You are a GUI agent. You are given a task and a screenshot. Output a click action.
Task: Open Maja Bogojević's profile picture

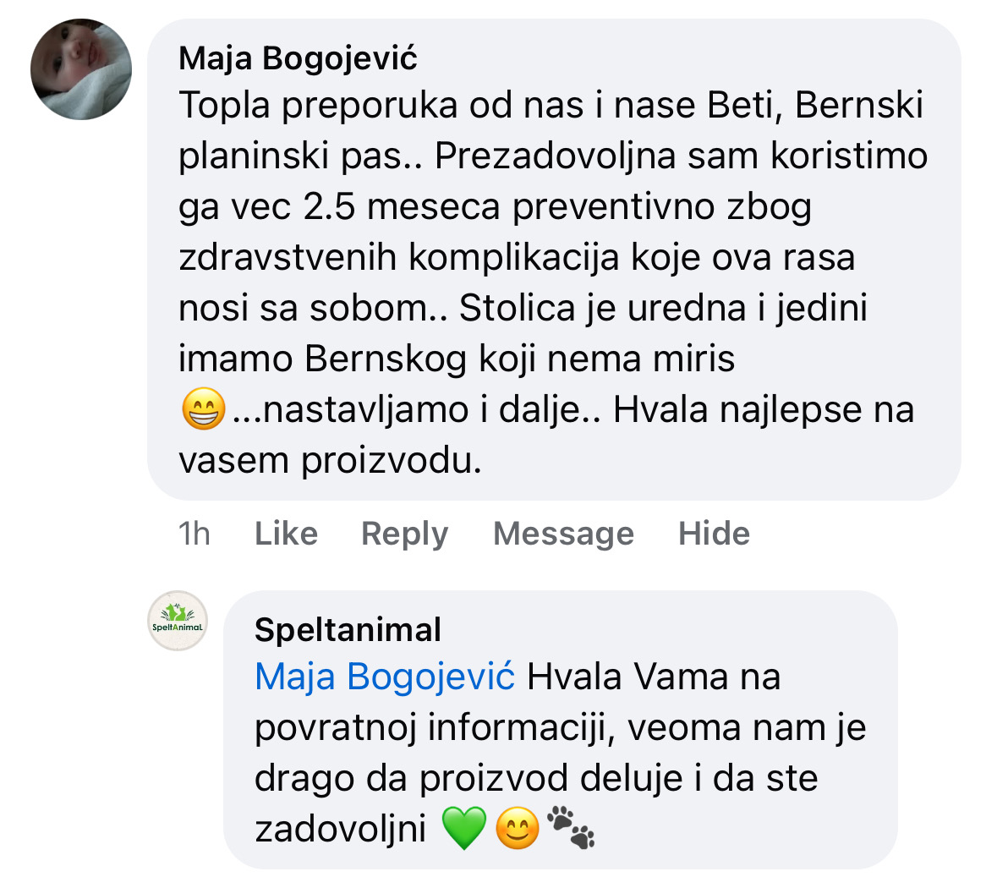pyautogui.click(x=81, y=69)
